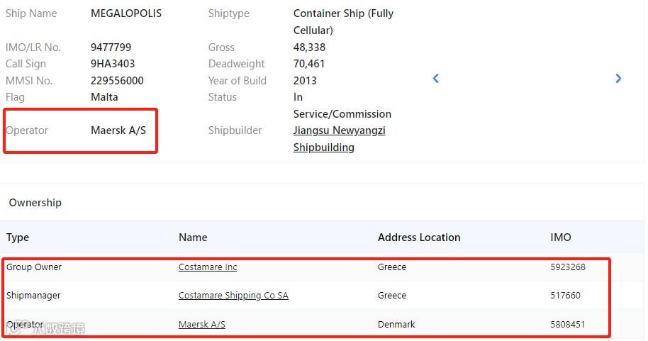Open the Jiangsu Newyangzi Shipbuilding link
Screen dimensions: 648x341
click(x=339, y=139)
